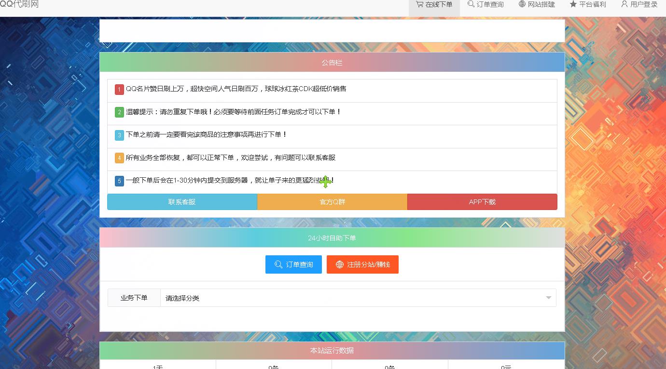Viewport: 666px width, 369px height.
Task: Click the user icon beside 用户登录
Action: tap(624, 4)
